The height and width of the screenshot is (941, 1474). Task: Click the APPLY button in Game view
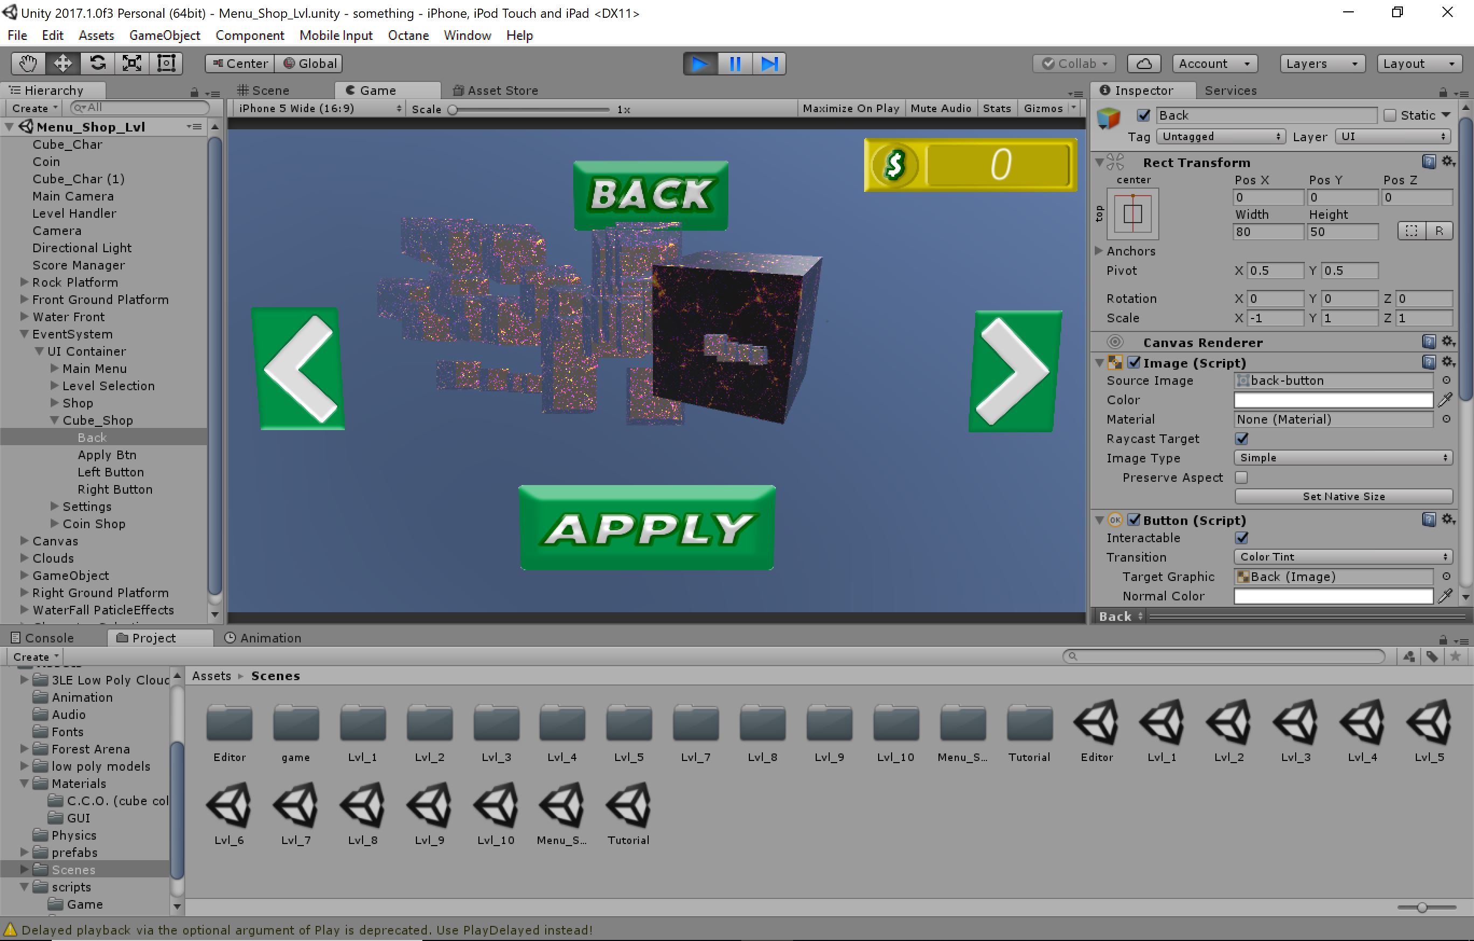point(647,528)
